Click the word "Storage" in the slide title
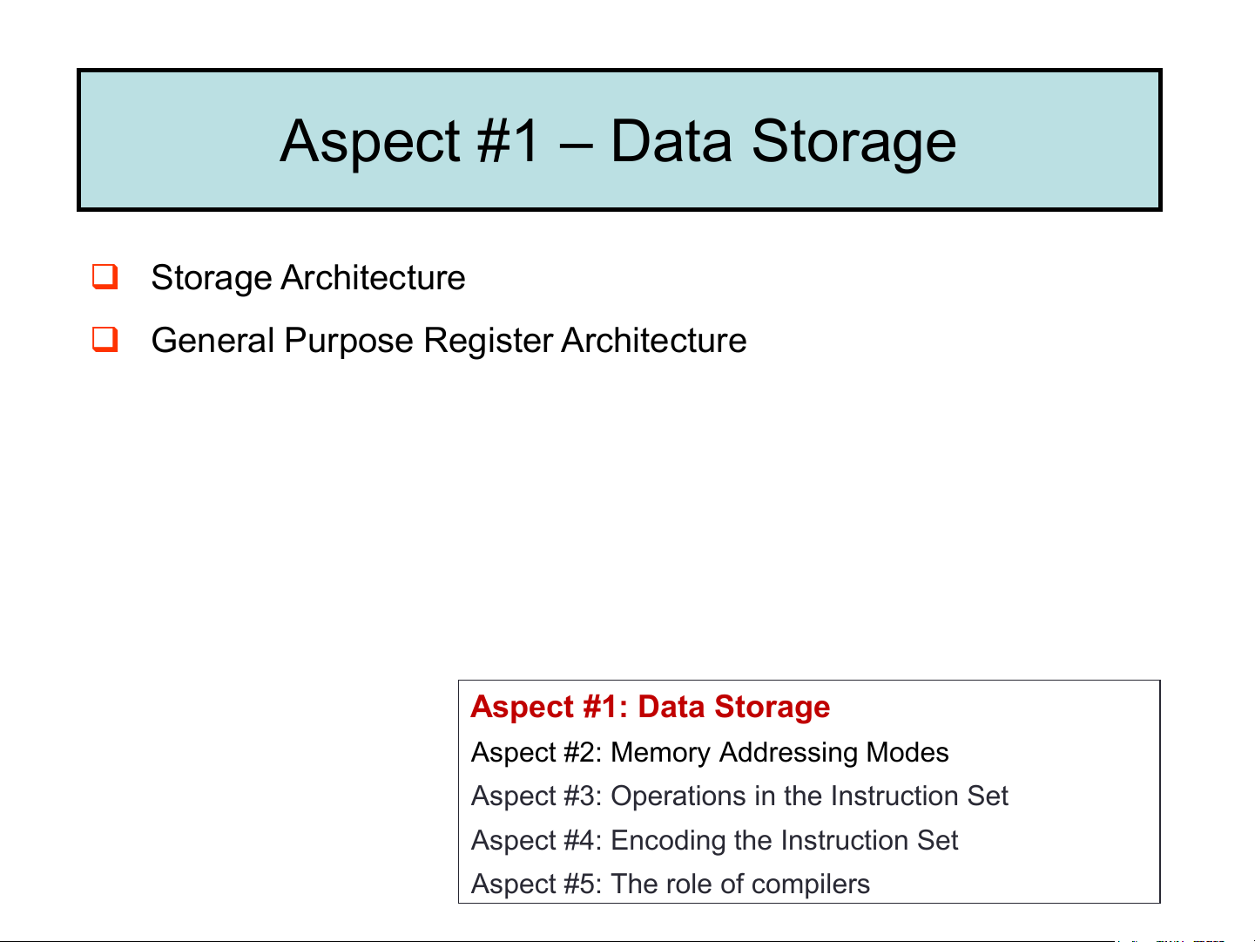This screenshot has height=942, width=1255. click(x=854, y=140)
